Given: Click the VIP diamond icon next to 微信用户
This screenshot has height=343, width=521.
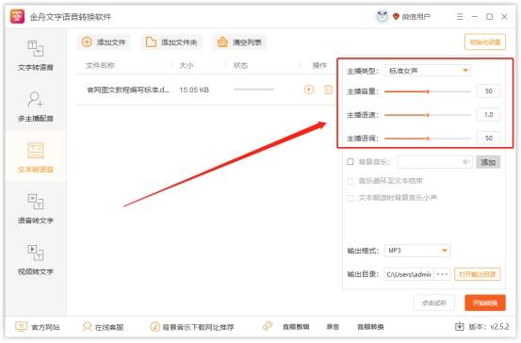Looking at the screenshot, I should (x=396, y=16).
